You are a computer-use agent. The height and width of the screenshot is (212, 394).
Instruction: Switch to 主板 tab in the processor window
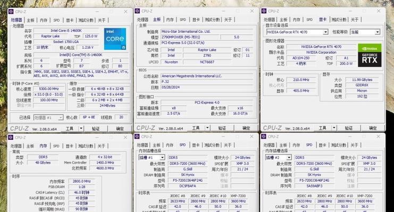[x=30, y=20]
